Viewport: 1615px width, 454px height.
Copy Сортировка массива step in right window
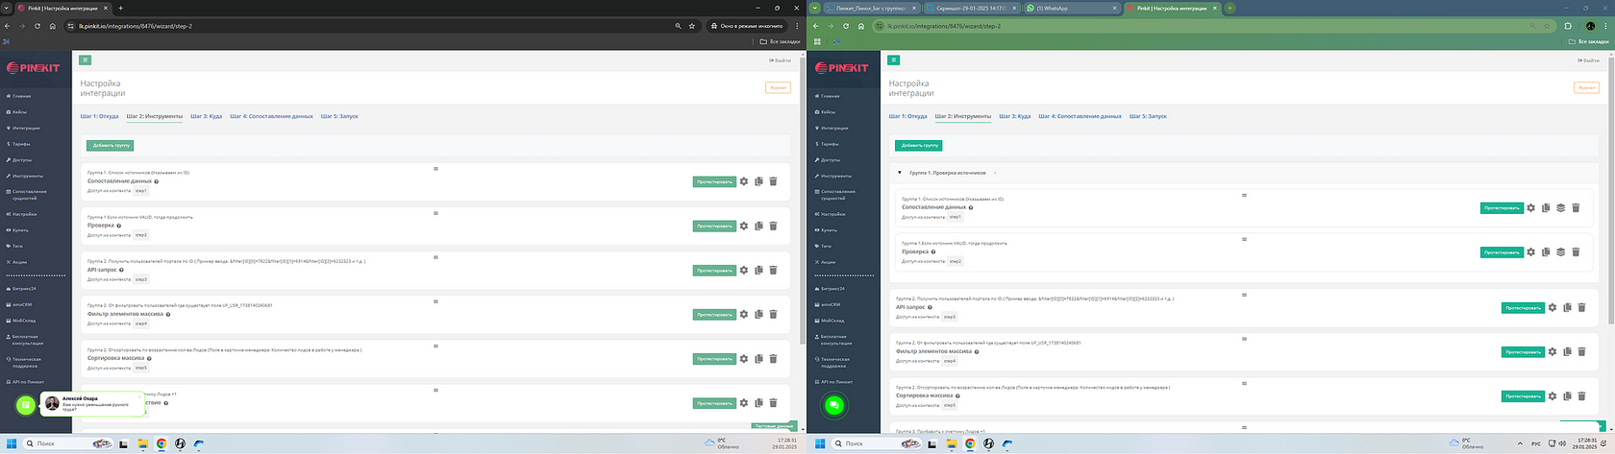coord(1568,395)
